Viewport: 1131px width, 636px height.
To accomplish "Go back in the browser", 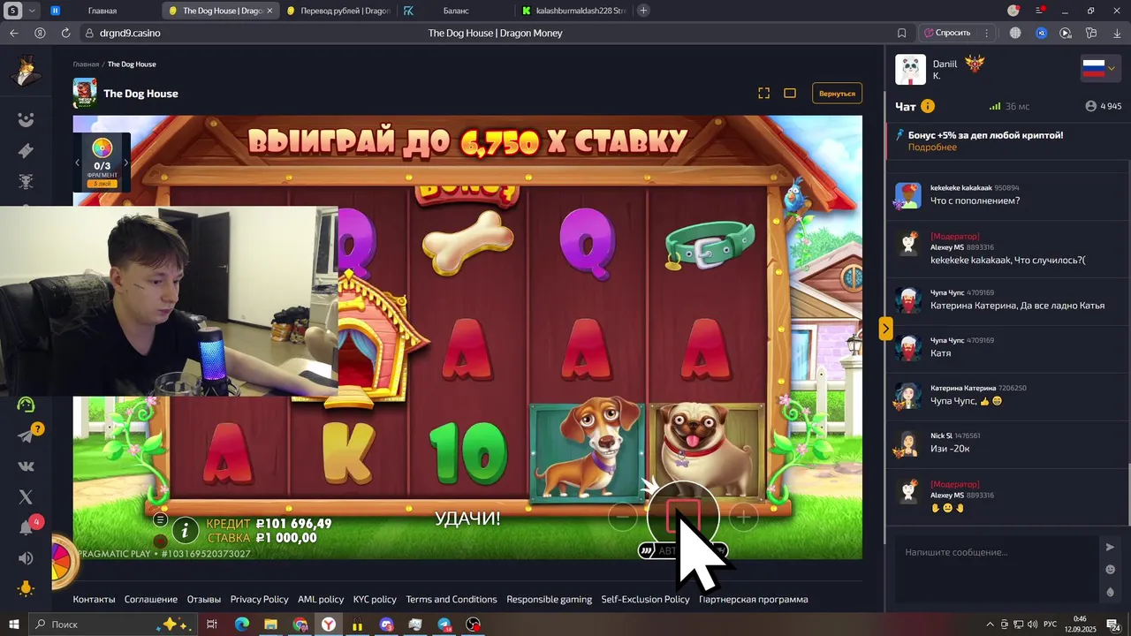I will click(13, 33).
